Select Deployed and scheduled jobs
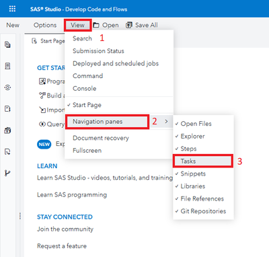The width and height of the screenshot is (269, 257). (119, 63)
